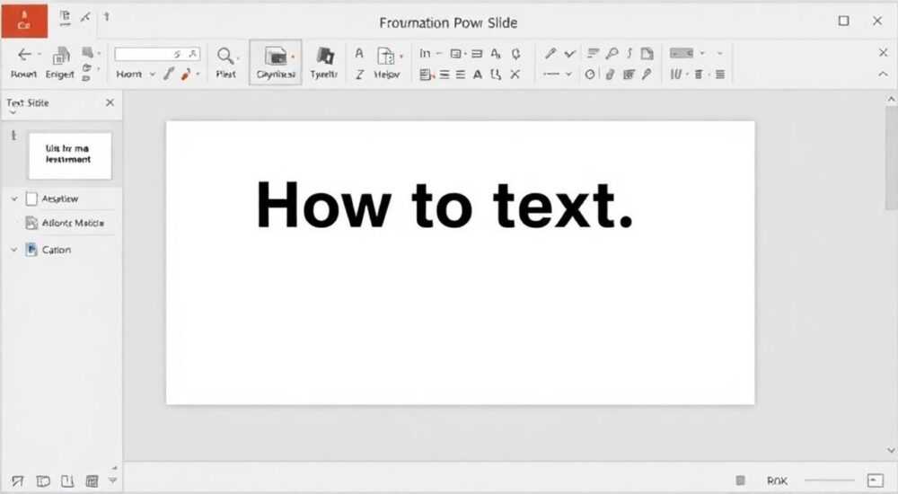Click the A with subscript font icon
The image size is (898, 494).
coord(496,53)
